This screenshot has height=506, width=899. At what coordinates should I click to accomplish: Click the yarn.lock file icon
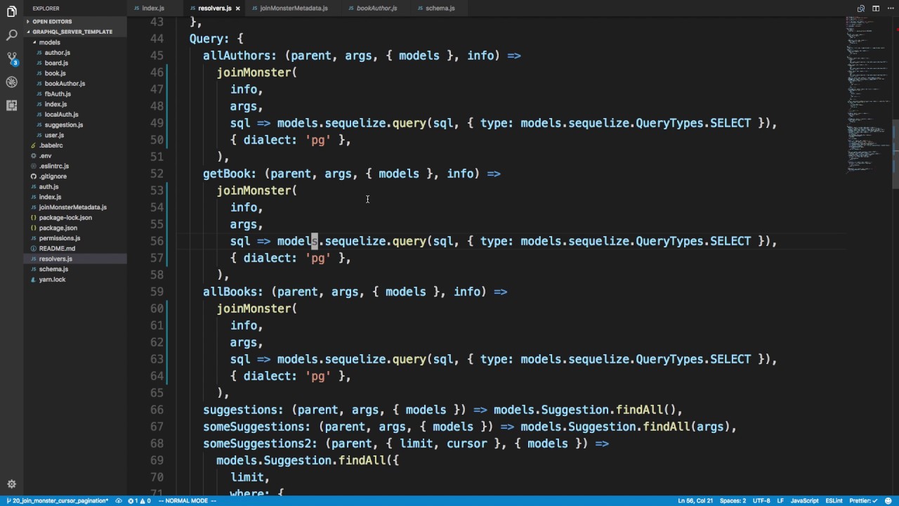(33, 280)
